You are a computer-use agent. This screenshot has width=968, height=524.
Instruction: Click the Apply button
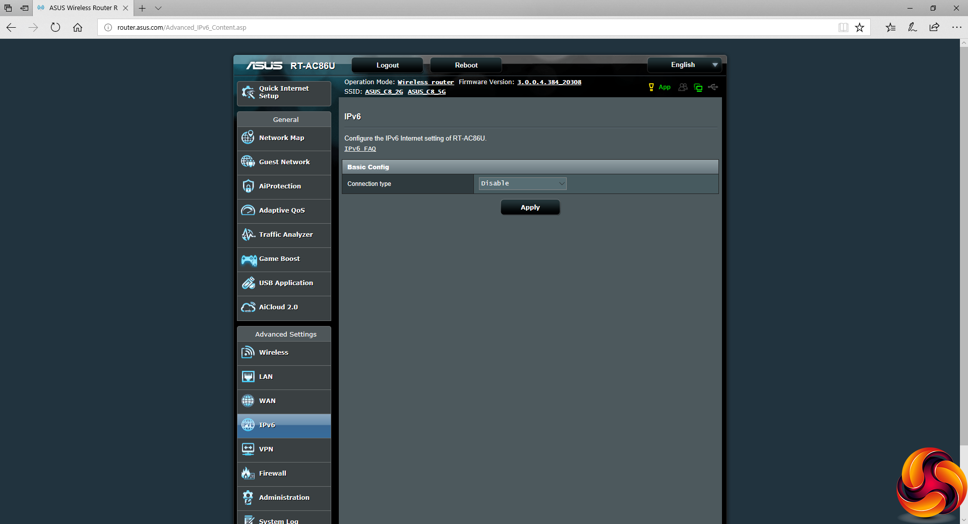click(x=530, y=207)
